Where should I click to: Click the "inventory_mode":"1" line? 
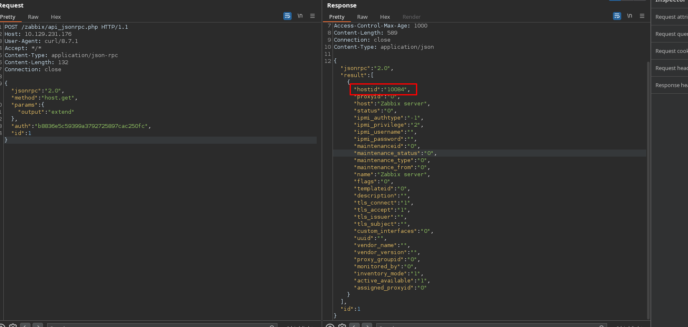point(388,273)
